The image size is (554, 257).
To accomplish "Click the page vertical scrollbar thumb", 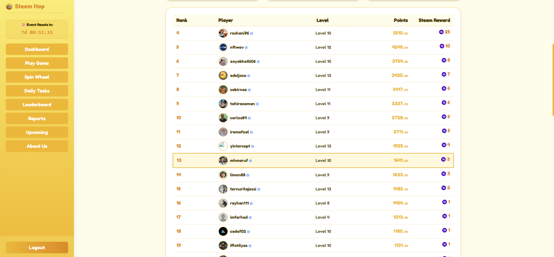I will pyautogui.click(x=553, y=80).
